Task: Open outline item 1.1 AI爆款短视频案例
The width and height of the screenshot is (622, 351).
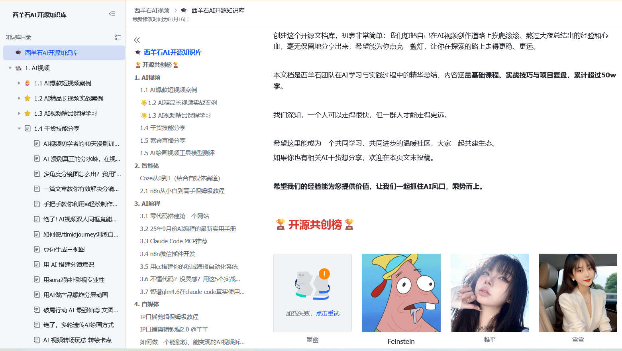Action: [169, 90]
